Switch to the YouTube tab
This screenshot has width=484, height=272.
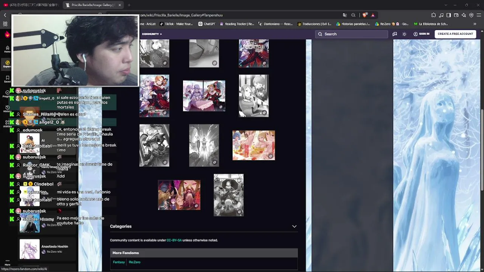click(x=31, y=5)
